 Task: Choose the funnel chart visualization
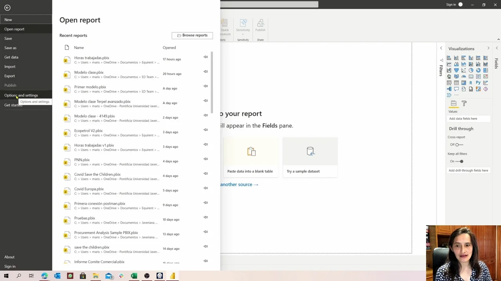[x=456, y=70]
